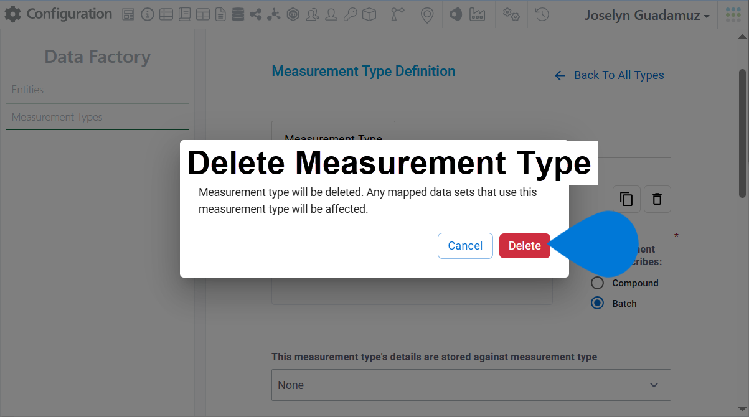Click the hexagon CD icon
The width and height of the screenshot is (749, 417).
point(293,15)
